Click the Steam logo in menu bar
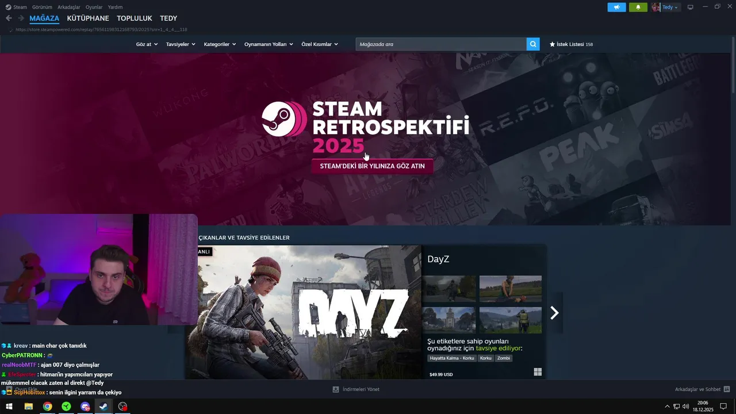 (8, 7)
